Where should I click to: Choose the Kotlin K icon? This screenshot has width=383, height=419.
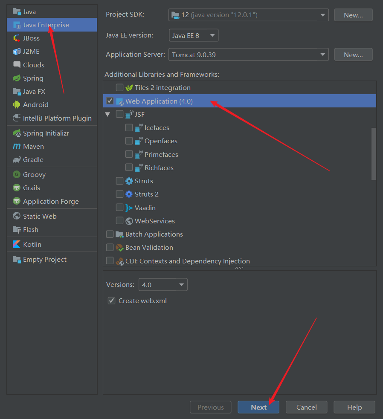[17, 244]
